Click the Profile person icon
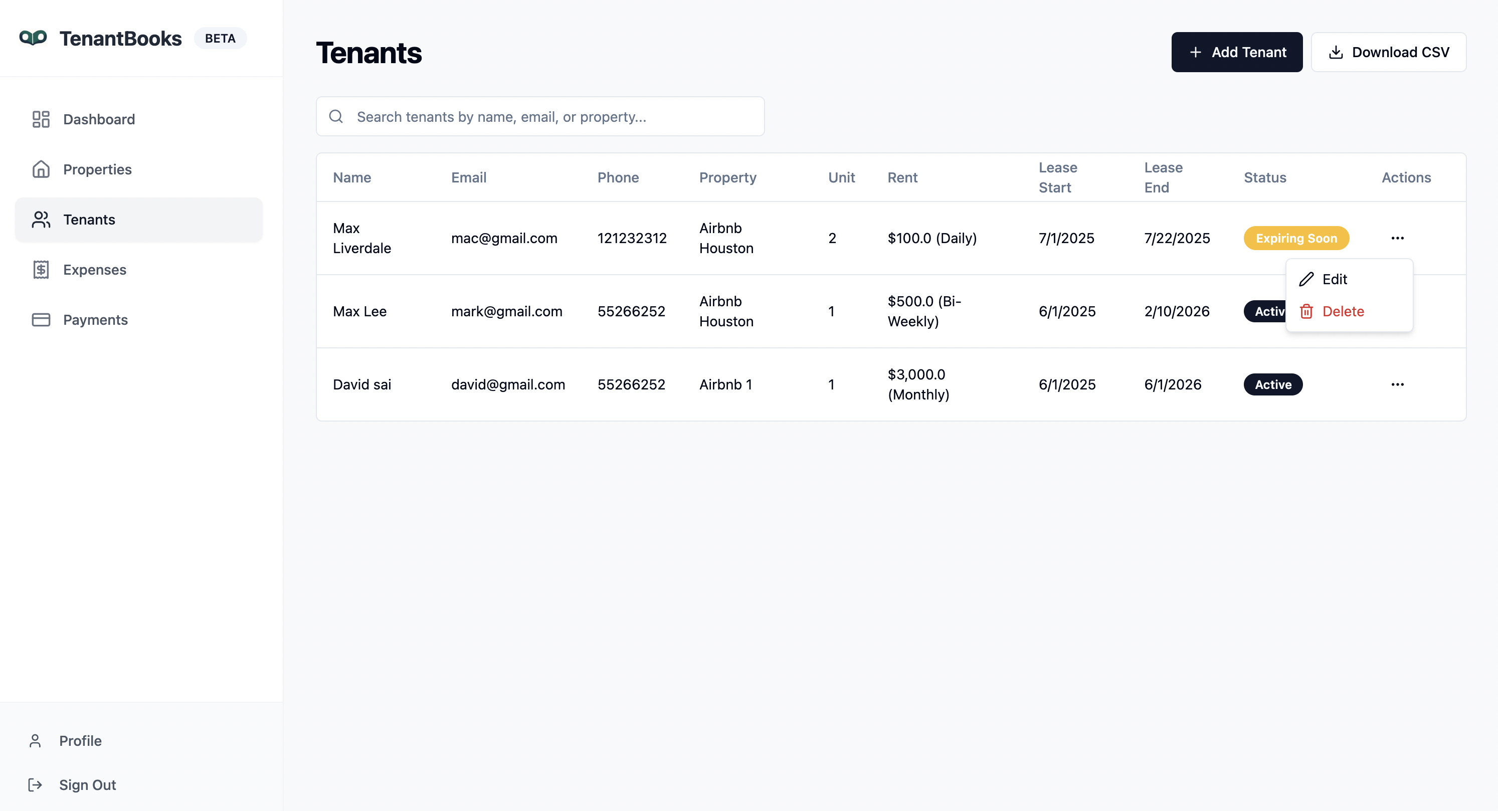 35,740
